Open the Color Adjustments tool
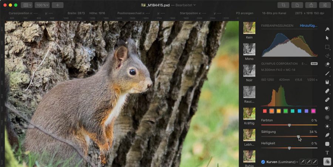The height and width of the screenshot is (167, 333). click(327, 161)
